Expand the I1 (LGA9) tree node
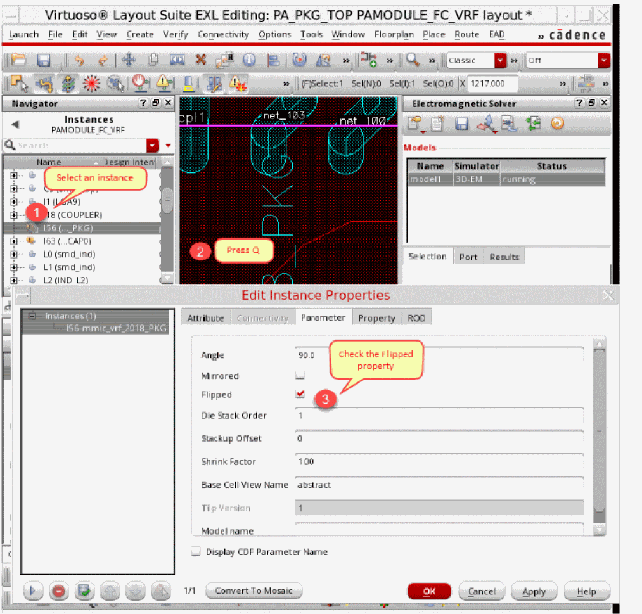The width and height of the screenshot is (642, 614). coord(14,201)
